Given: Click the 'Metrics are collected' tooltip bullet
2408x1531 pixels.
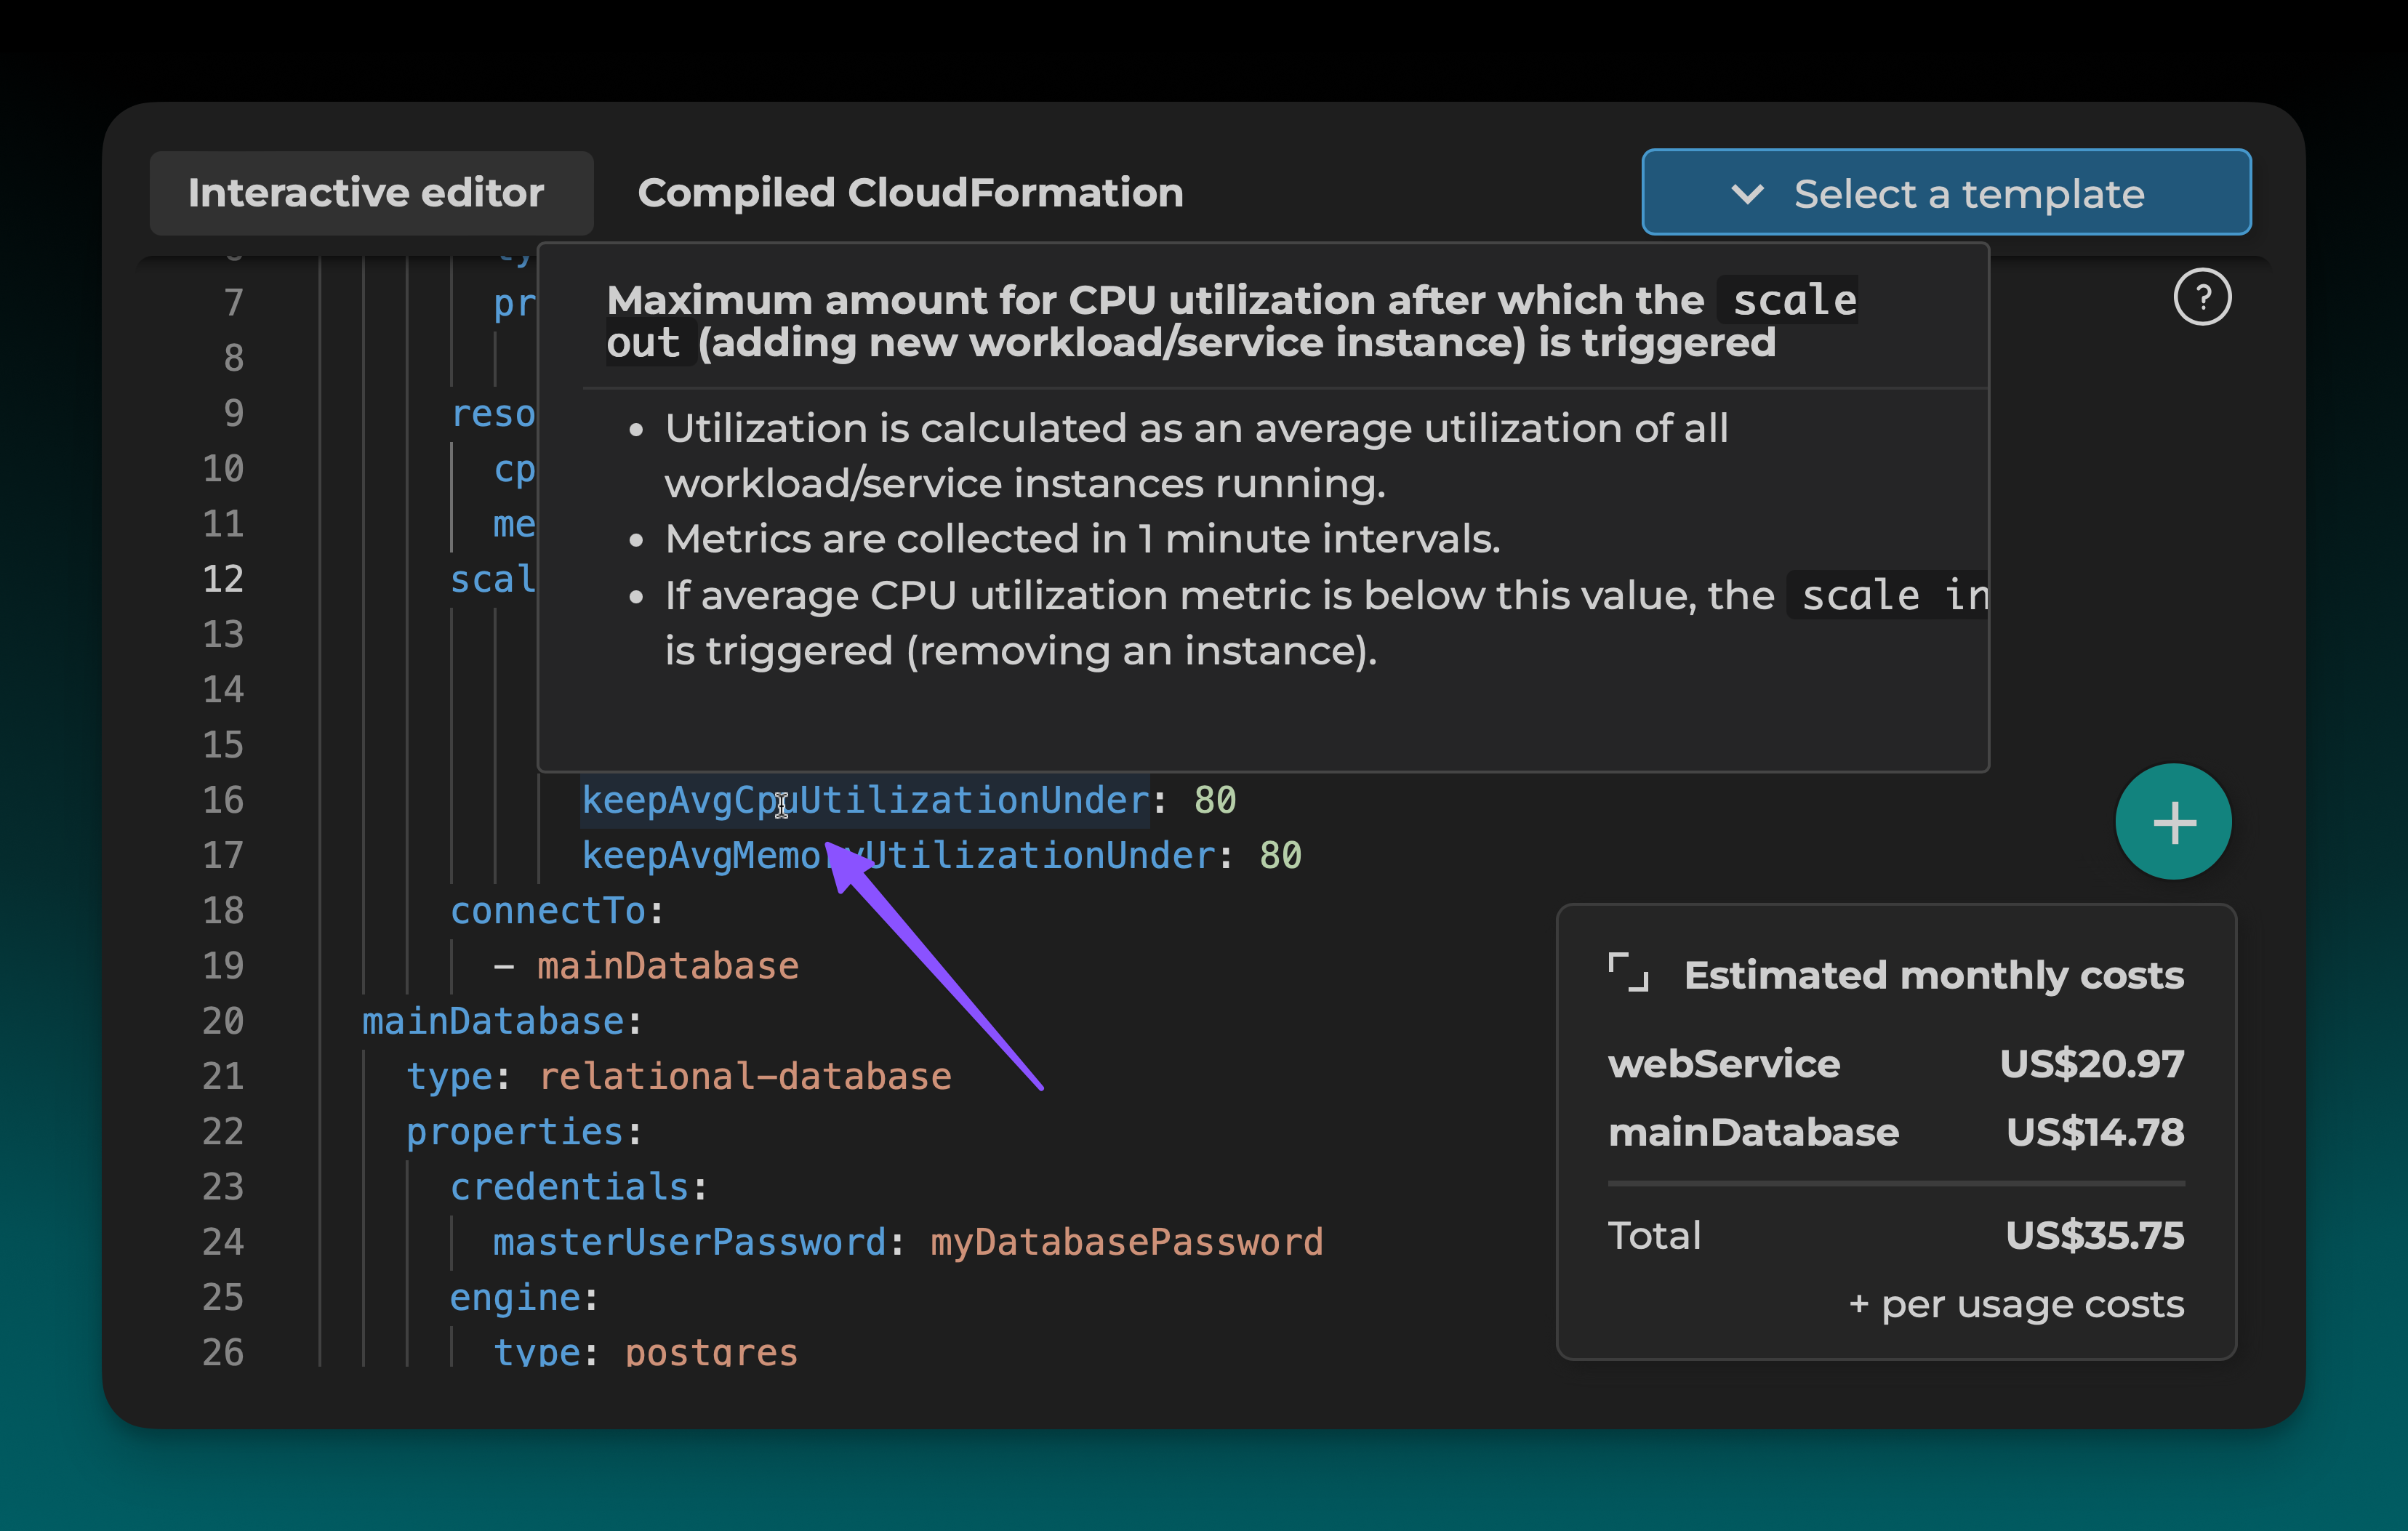Looking at the screenshot, I should pos(1082,539).
